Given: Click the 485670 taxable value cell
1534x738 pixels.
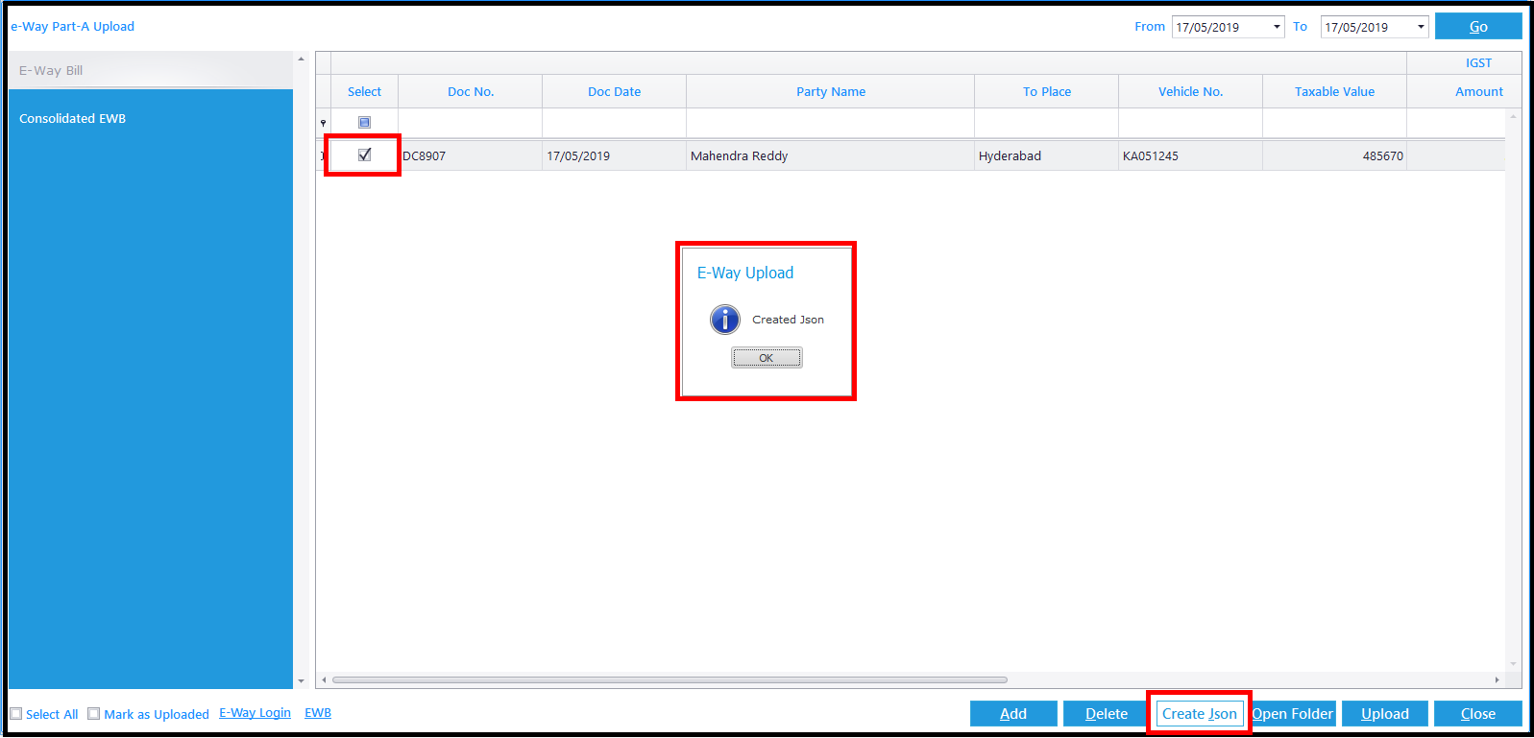Looking at the screenshot, I should coord(1335,155).
